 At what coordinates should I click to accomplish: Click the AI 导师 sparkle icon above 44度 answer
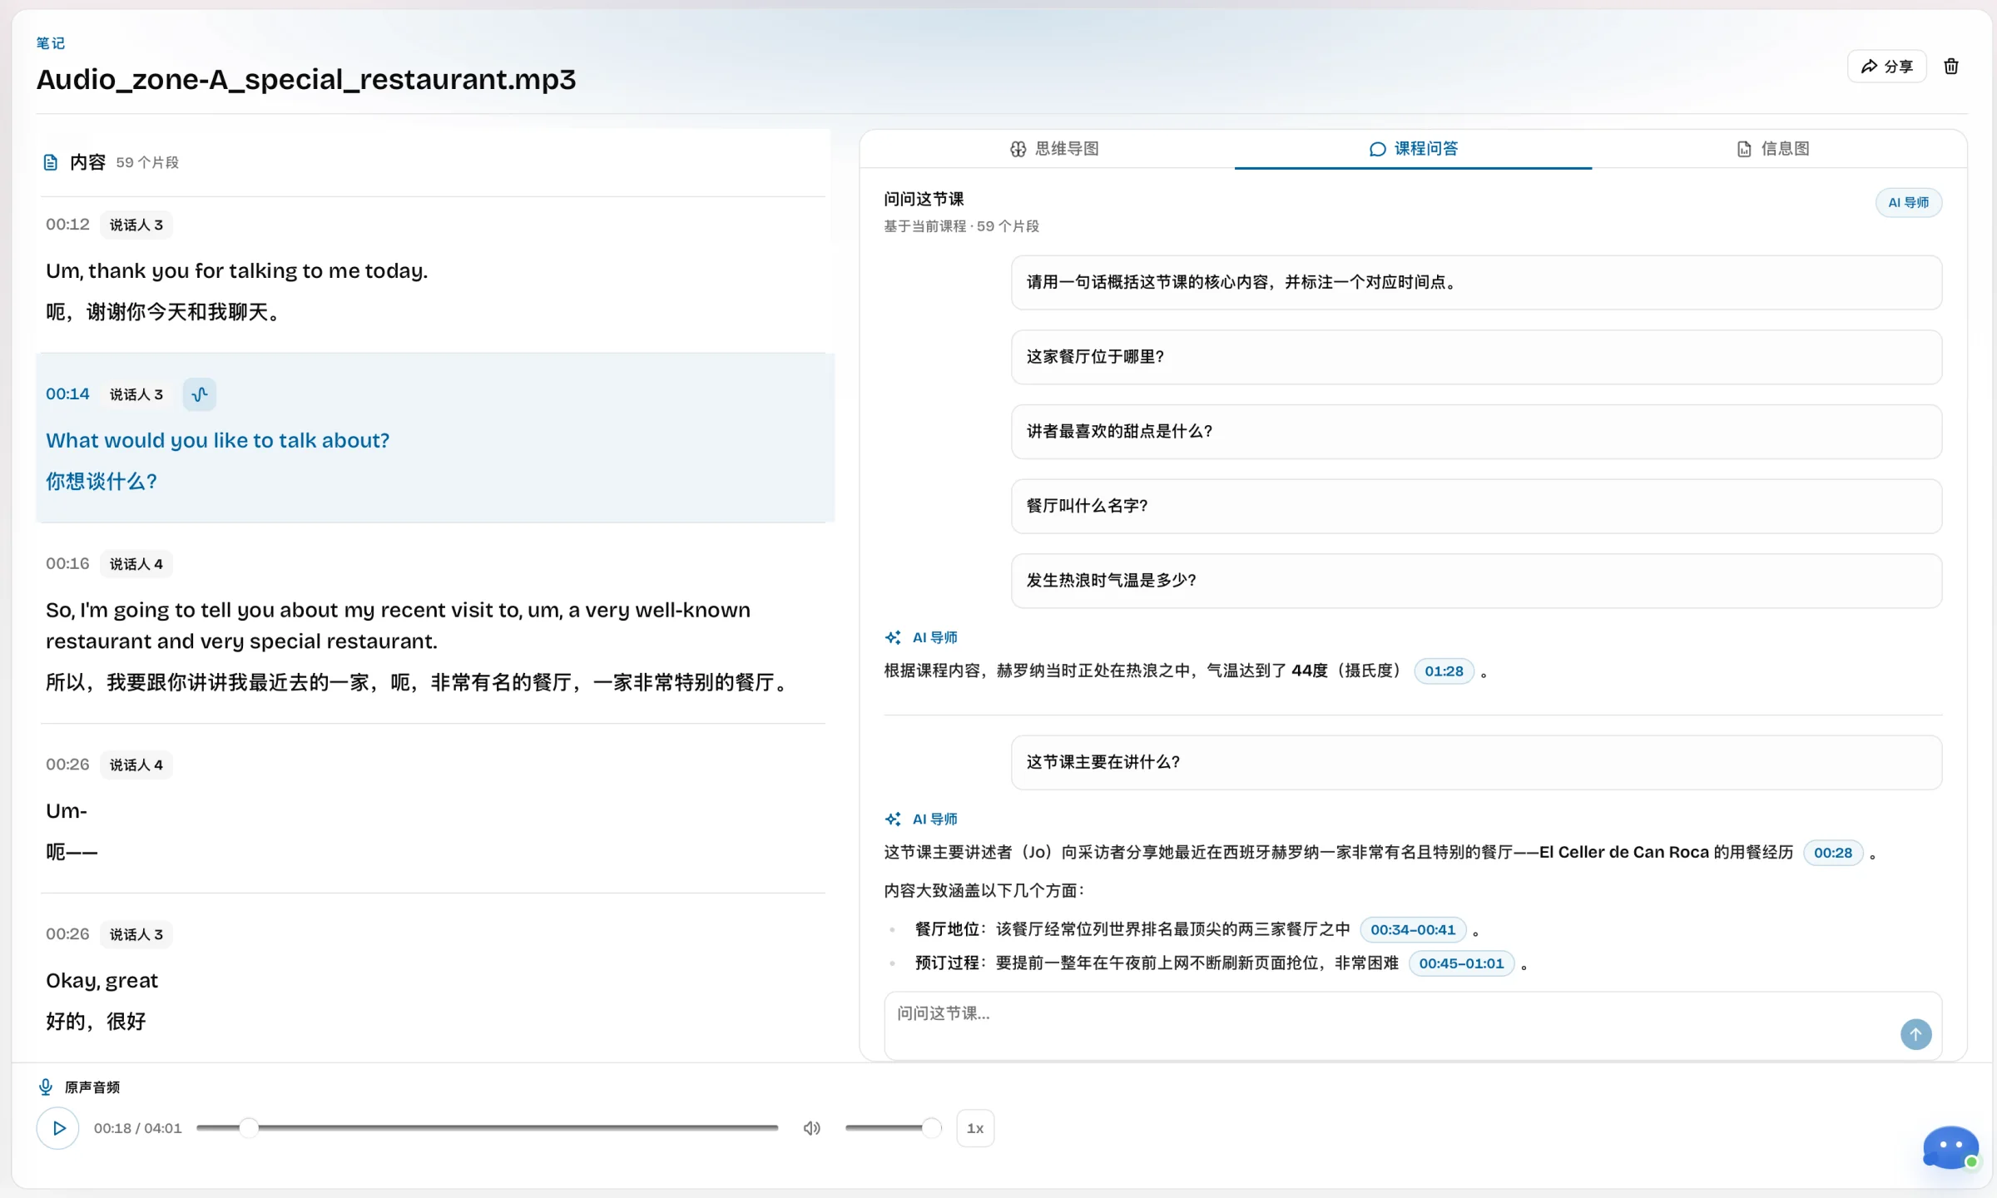pos(892,637)
